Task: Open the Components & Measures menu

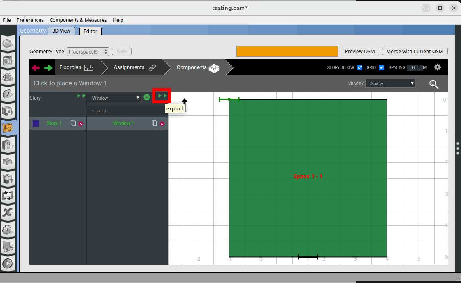Action: click(x=78, y=20)
